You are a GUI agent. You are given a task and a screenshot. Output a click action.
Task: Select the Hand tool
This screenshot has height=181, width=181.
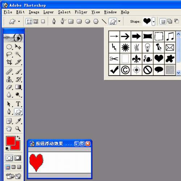click(9, 129)
